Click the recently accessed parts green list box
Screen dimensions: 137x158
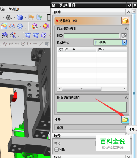pos(92,107)
